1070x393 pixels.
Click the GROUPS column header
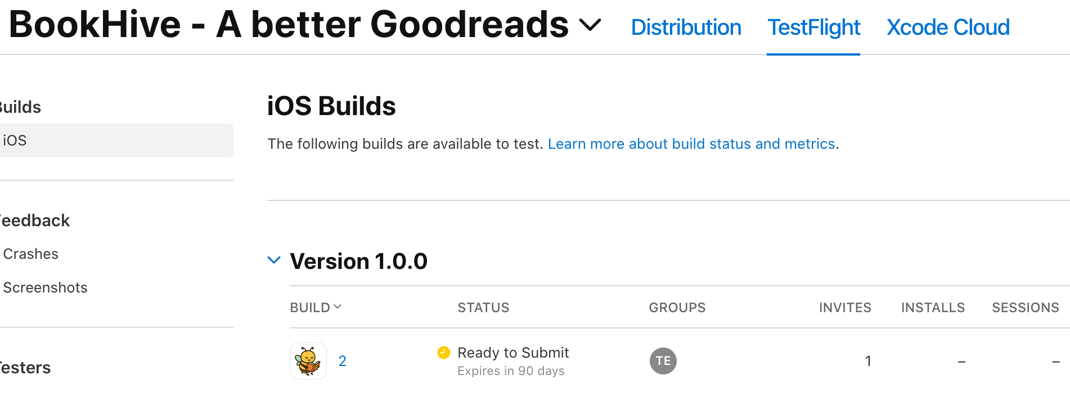click(x=677, y=308)
